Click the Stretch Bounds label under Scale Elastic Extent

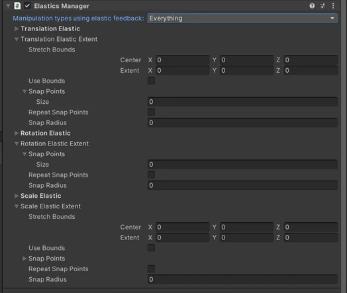(x=52, y=216)
